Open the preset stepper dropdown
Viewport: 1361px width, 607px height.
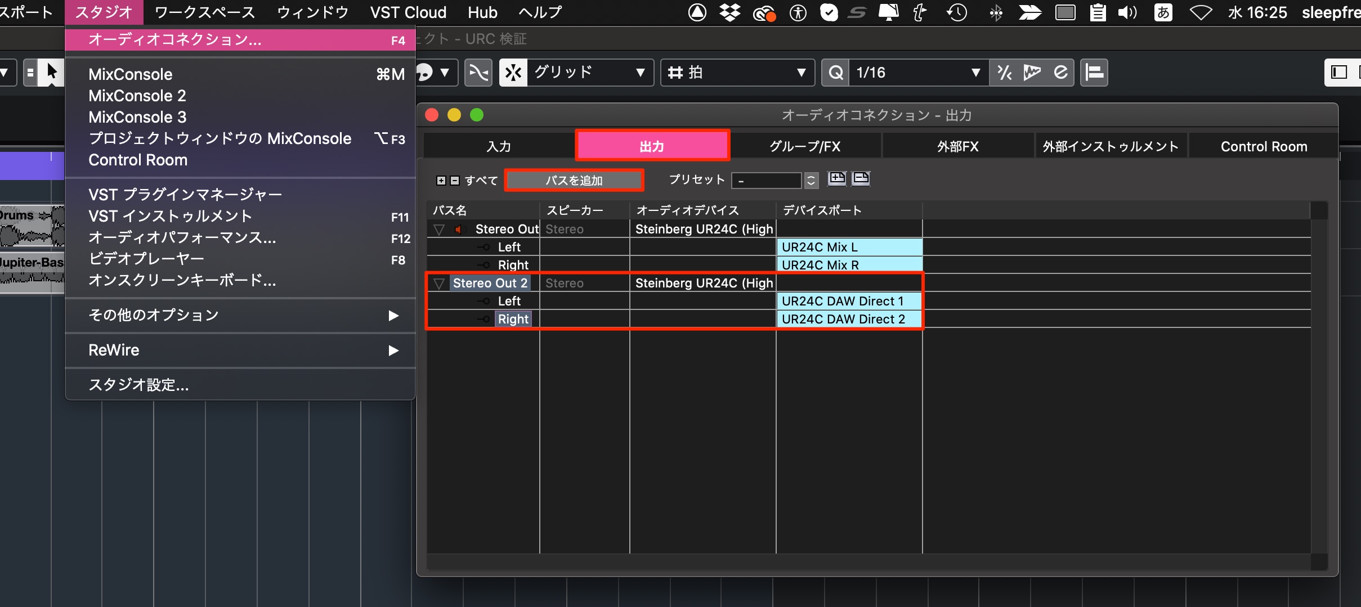(811, 181)
